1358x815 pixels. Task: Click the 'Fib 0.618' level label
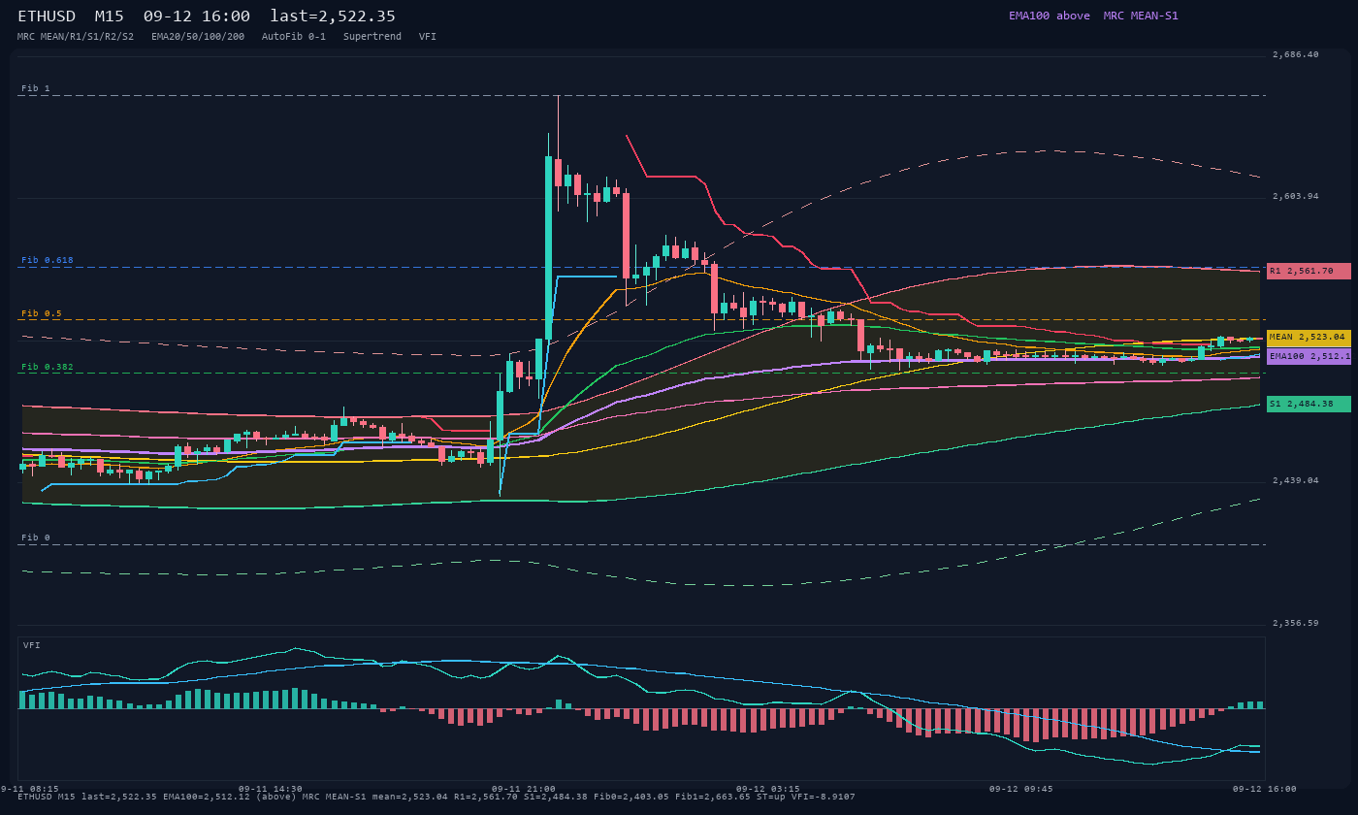coord(48,260)
